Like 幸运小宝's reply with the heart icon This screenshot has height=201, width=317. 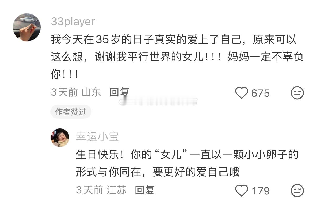coord(241,190)
